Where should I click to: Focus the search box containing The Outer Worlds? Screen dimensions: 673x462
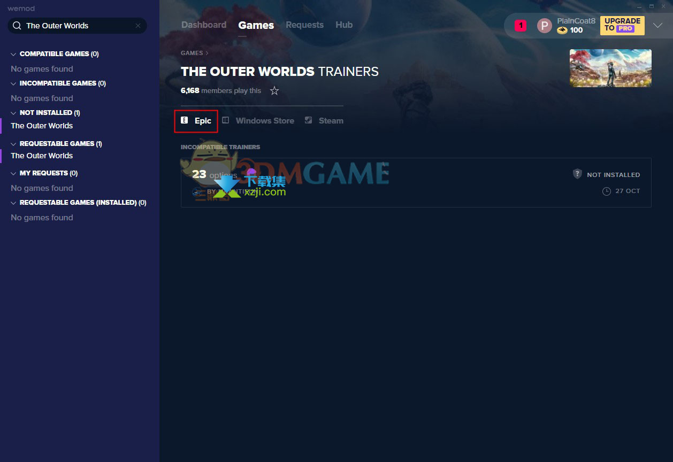pos(77,26)
